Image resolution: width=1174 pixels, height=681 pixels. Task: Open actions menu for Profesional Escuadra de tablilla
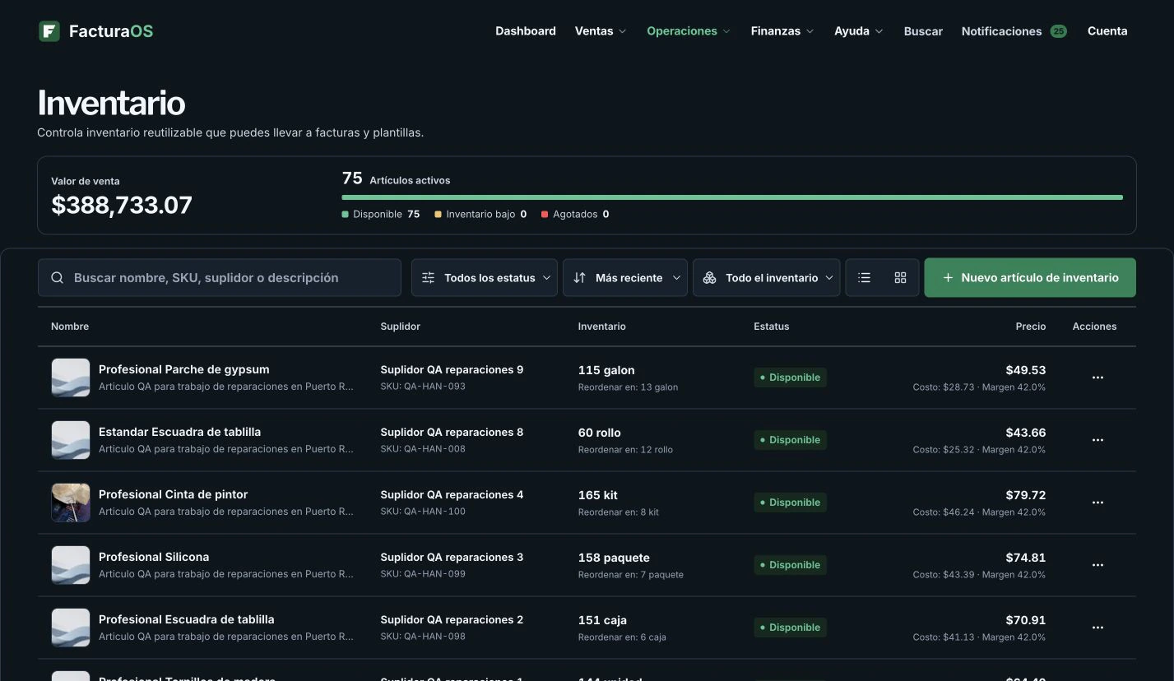1097,628
